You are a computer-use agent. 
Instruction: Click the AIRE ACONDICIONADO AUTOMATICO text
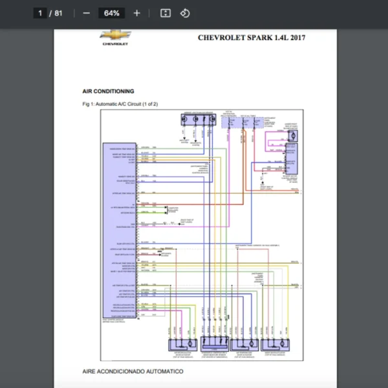point(133,371)
